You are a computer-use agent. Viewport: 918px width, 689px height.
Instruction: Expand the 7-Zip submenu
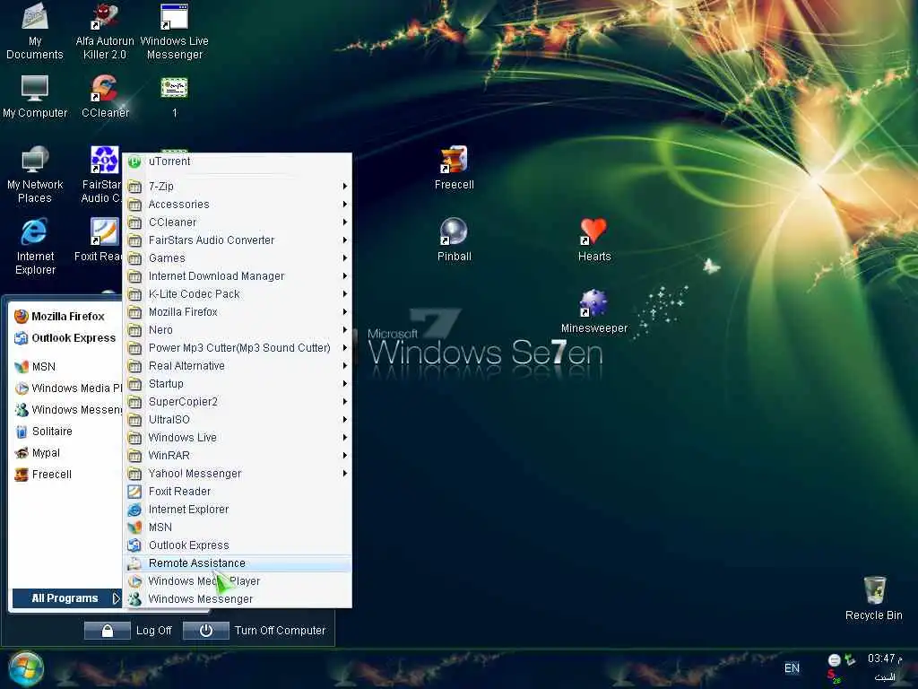coord(238,187)
